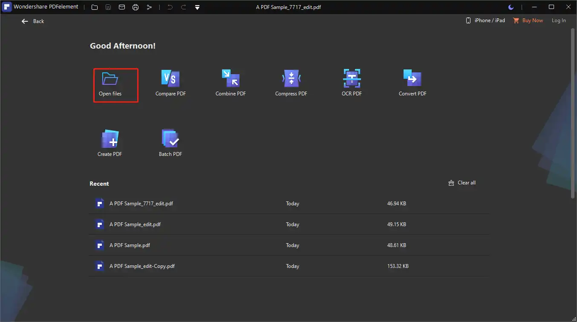Viewport: 577px width, 322px height.
Task: Click the scissors icon in title bar
Action: 149,7
